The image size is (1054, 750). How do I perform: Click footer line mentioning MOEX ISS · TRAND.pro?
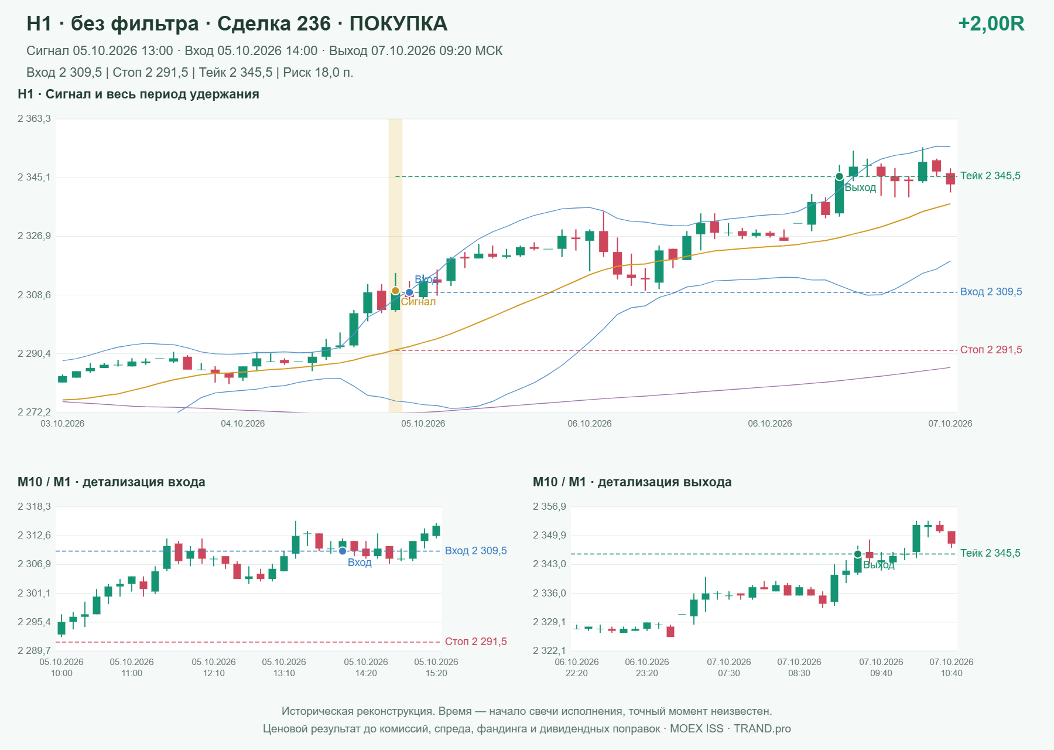pos(527,729)
